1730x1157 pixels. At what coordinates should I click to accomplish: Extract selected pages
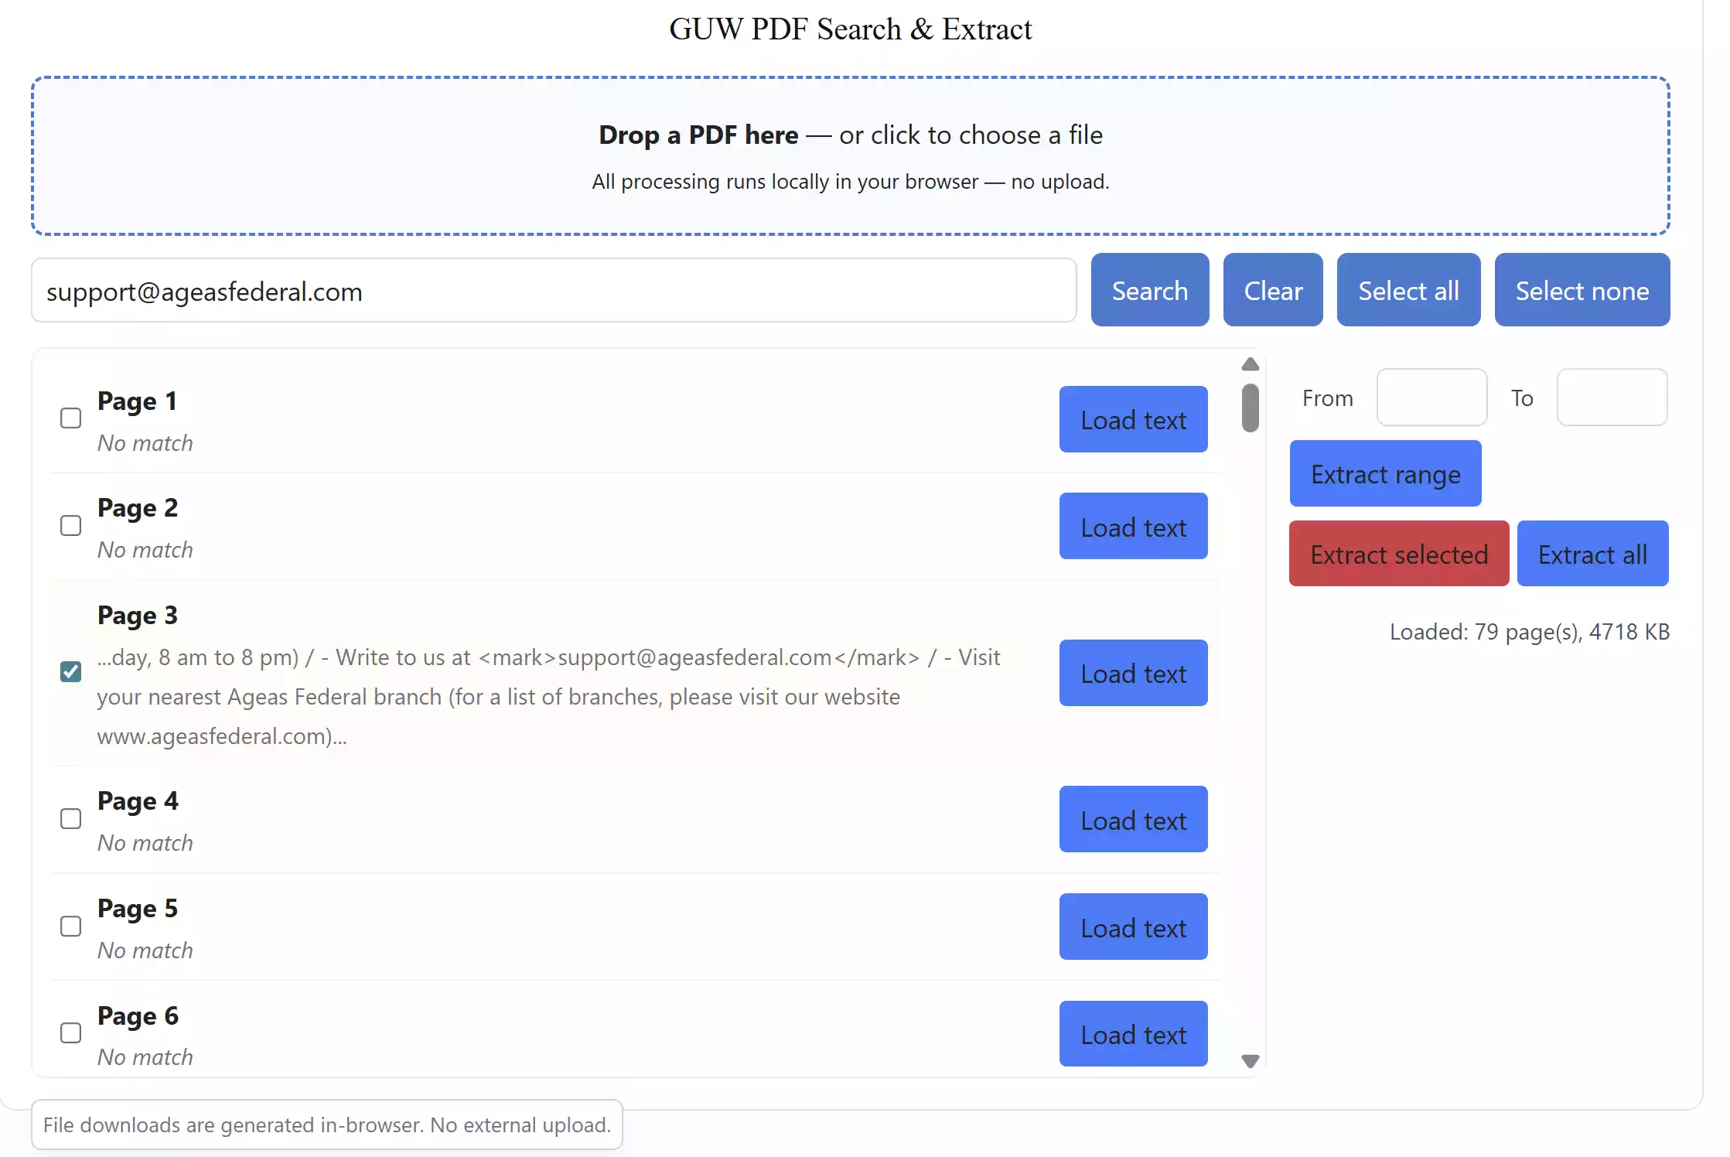click(1397, 554)
